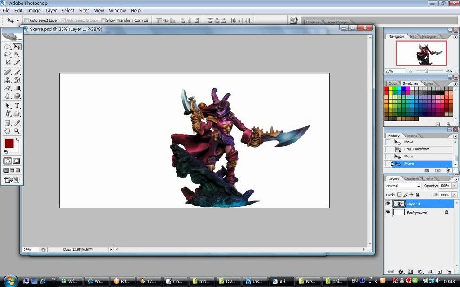Toggle Auto Select Layer checkbox
Viewport: 460px width, 287px height.
[27, 20]
